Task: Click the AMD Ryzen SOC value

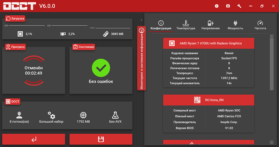Action: [x=229, y=110]
